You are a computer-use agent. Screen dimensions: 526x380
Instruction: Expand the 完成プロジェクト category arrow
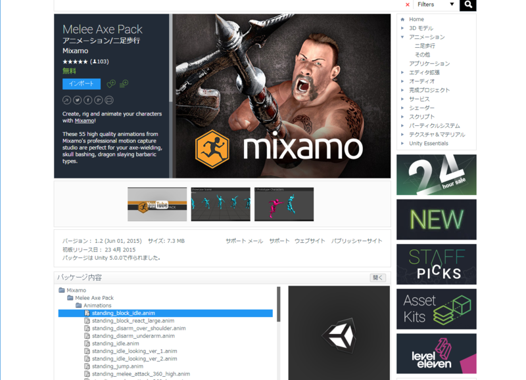pos(402,90)
